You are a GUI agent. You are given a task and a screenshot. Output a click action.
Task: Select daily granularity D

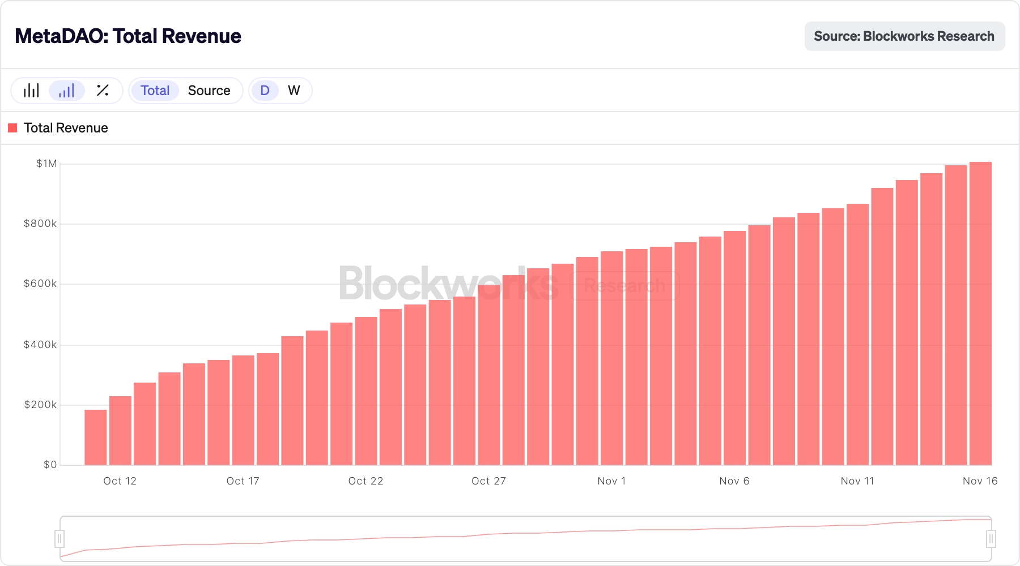coord(265,91)
